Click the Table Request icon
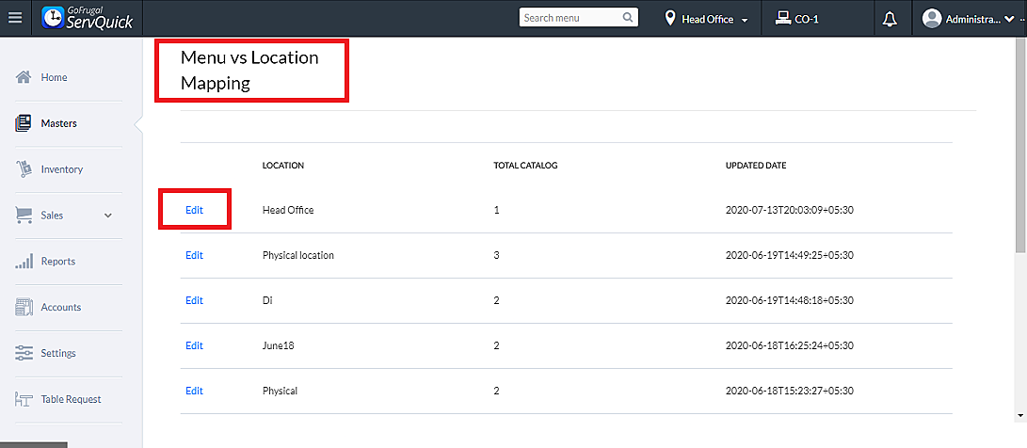 coord(24,399)
